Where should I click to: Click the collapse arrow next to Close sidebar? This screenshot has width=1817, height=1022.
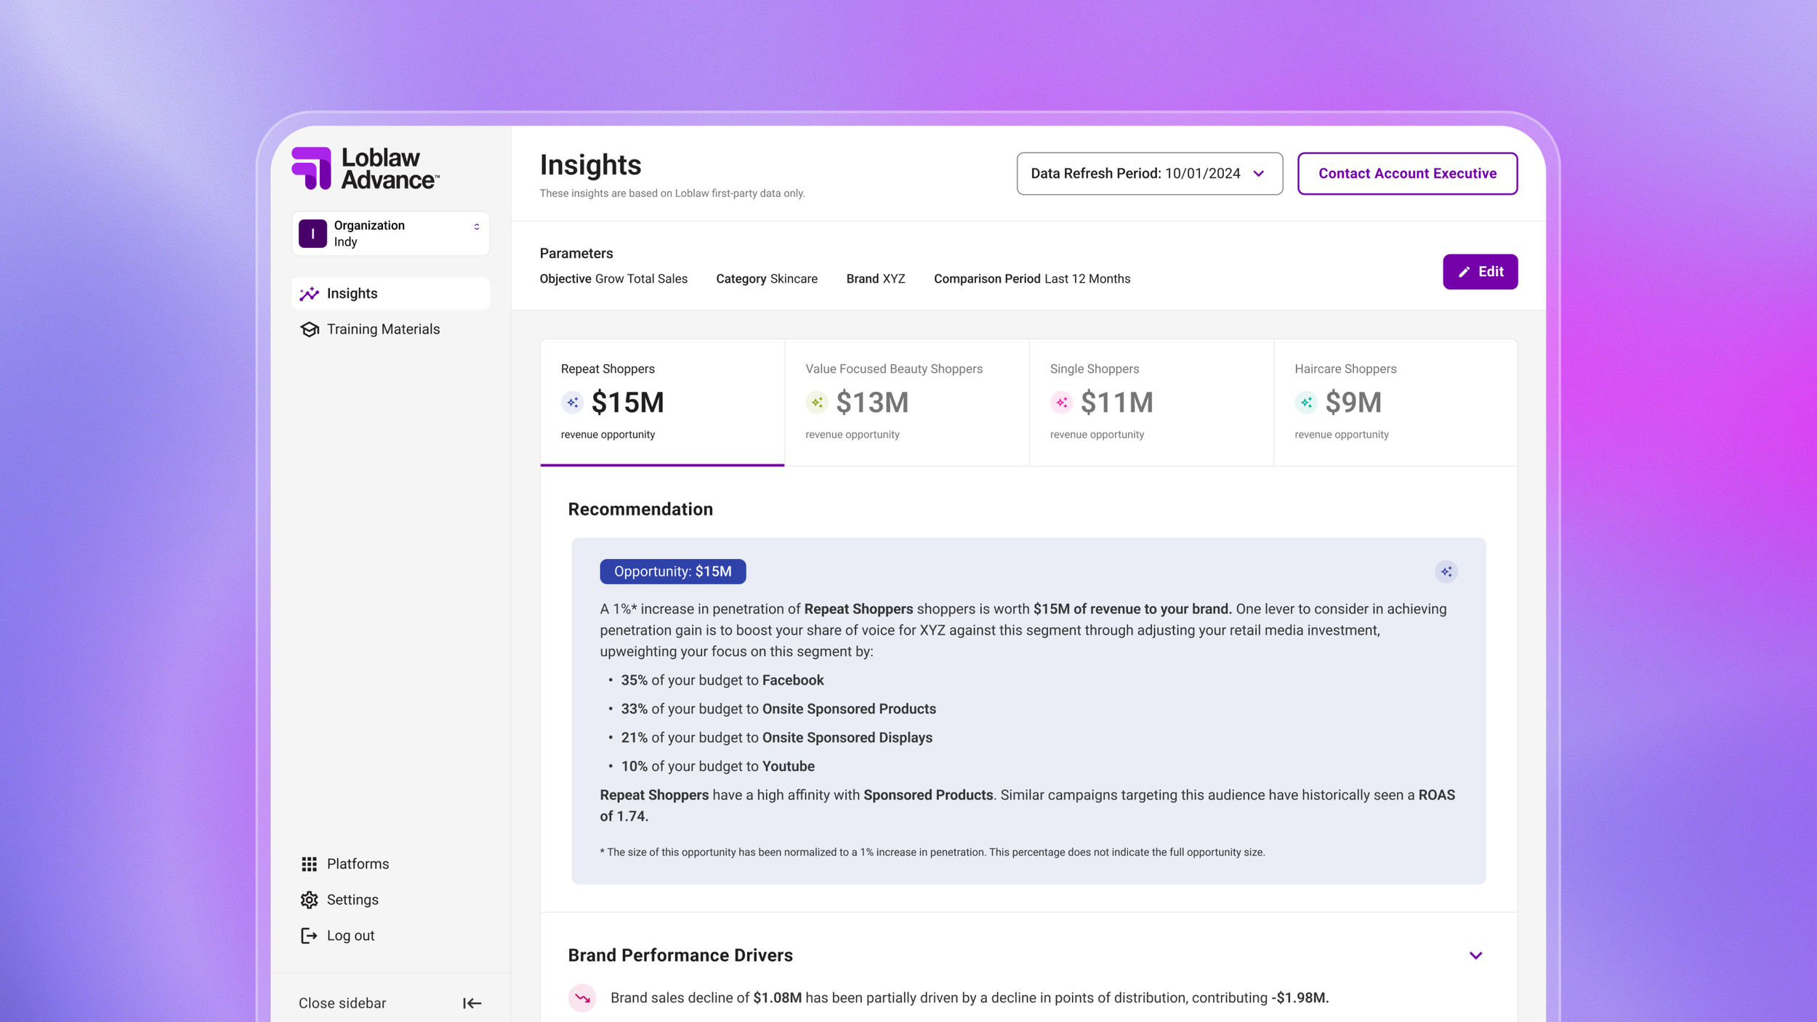tap(472, 1003)
